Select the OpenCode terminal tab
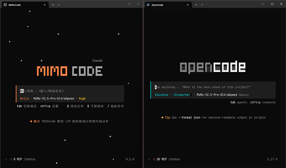 (x=168, y=5)
